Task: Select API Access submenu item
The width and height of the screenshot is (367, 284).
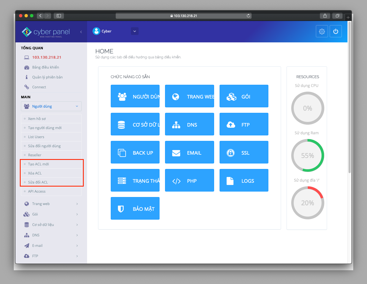Action: pos(51,191)
